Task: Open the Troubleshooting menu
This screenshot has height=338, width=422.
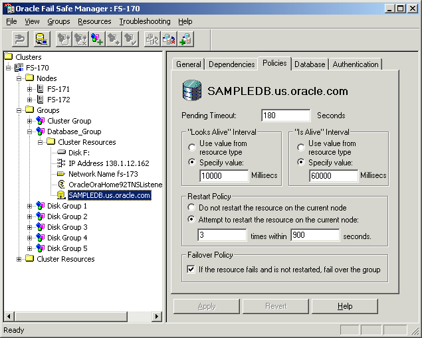Action: tap(145, 21)
